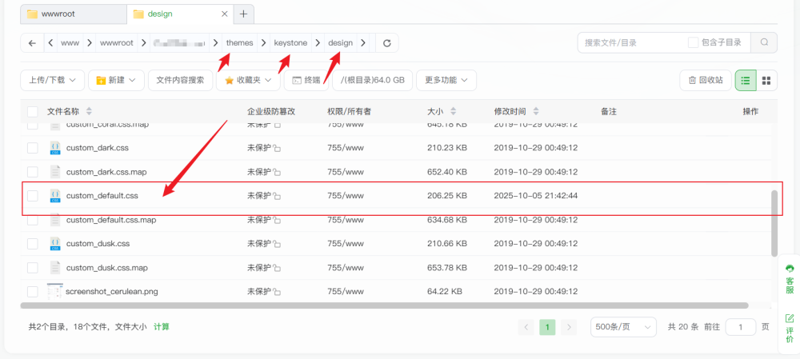Open the 评价 feedback icon
This screenshot has width=800, height=359.
pos(790,328)
